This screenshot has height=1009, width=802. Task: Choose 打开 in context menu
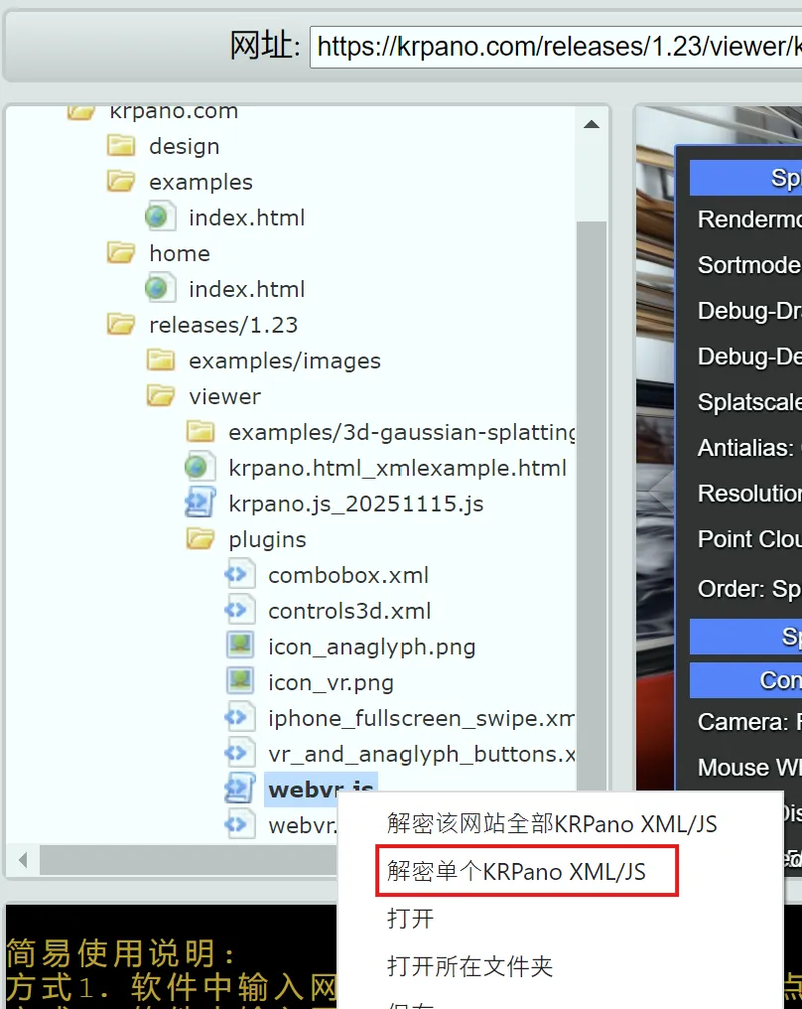click(410, 919)
